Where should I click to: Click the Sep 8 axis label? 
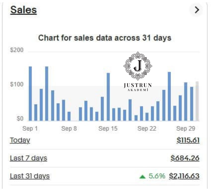click(69, 129)
